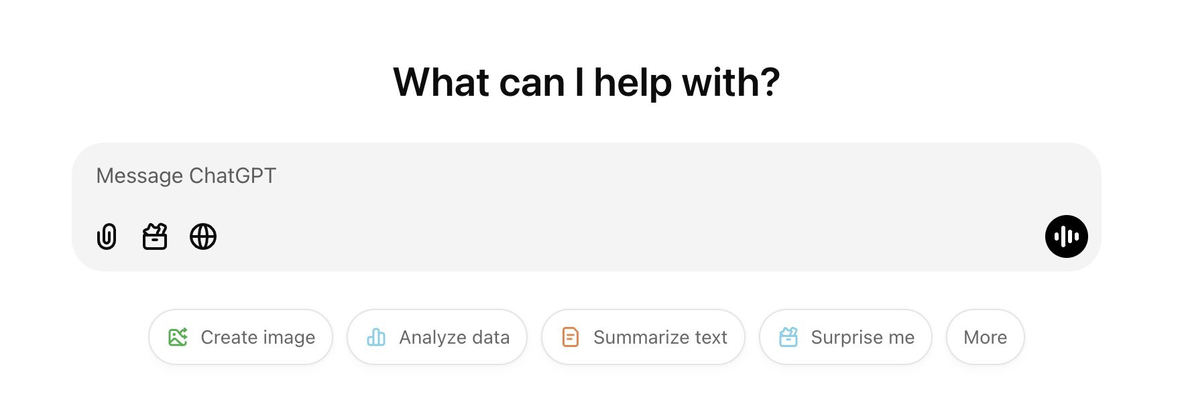Click the blue gift icon in Surprise me
Image resolution: width=1184 pixels, height=414 pixels.
coord(788,337)
